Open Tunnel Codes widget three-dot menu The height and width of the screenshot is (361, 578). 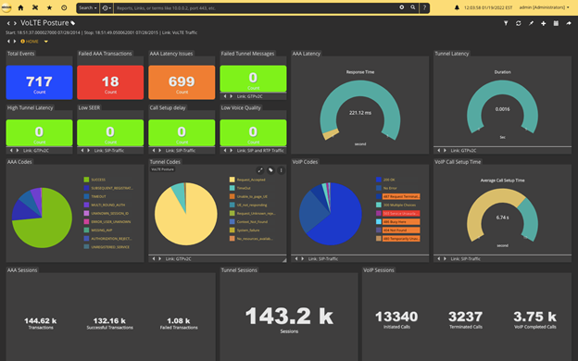click(281, 170)
